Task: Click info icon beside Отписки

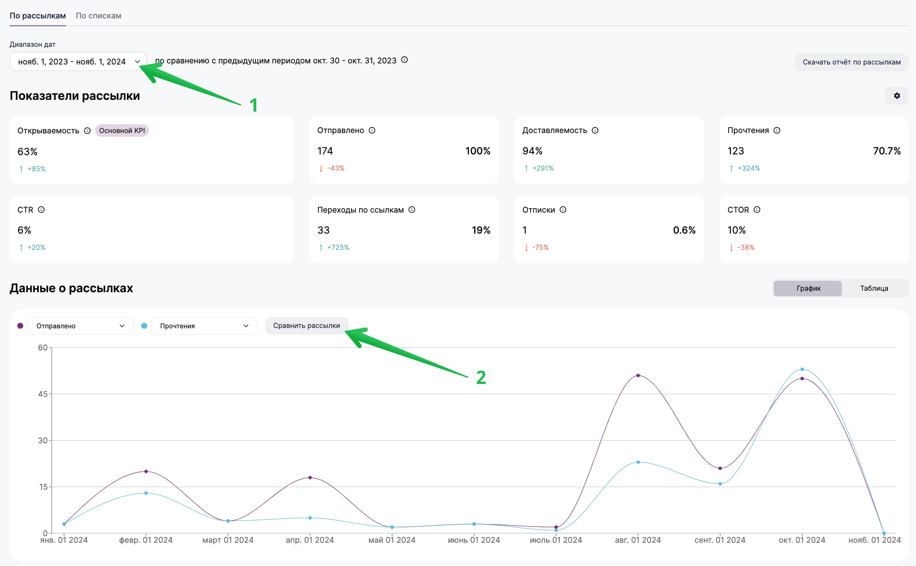Action: tap(563, 210)
